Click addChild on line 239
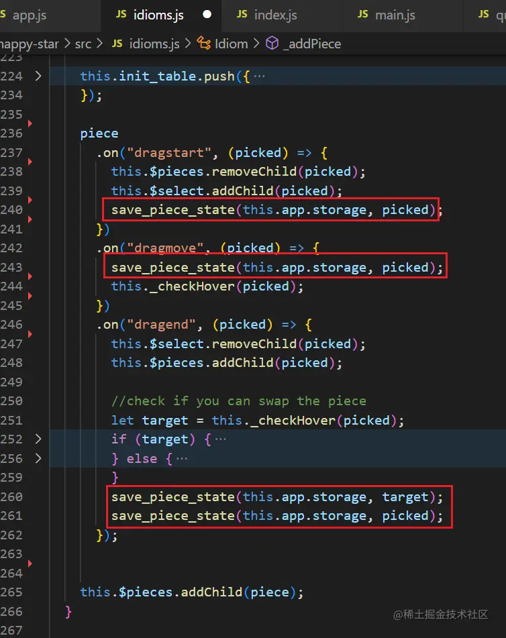The image size is (506, 638). [x=243, y=191]
